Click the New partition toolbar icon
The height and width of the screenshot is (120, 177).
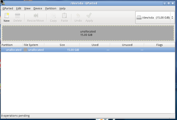pos(7,16)
